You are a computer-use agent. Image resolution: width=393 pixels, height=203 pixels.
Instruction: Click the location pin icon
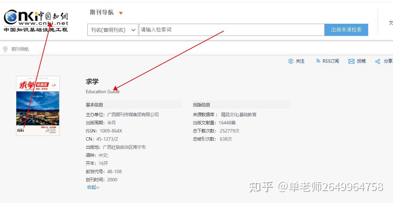click(5, 49)
